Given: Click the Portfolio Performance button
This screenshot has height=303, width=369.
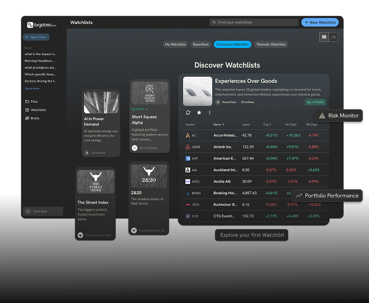Looking at the screenshot, I should [327, 196].
